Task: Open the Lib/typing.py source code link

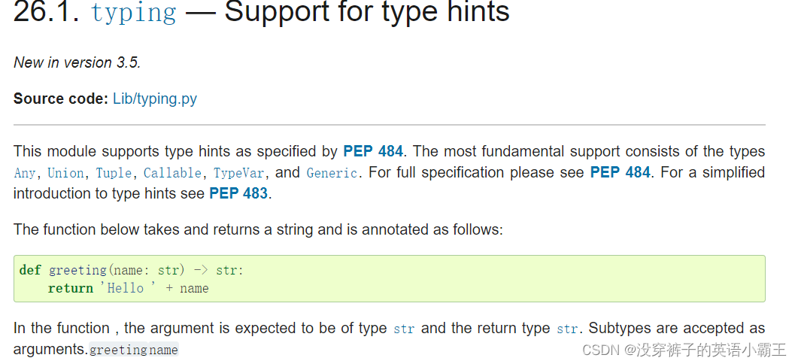Action: [155, 99]
